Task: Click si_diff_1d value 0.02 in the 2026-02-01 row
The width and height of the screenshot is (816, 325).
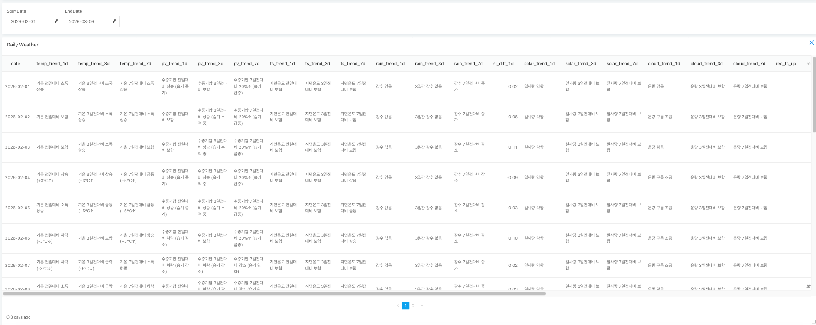Action: 513,87
